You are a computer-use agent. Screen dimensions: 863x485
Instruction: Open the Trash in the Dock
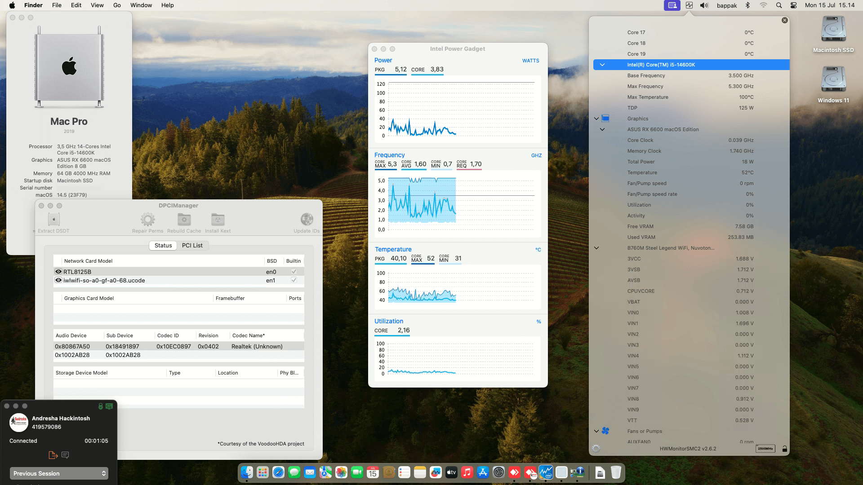(616, 472)
